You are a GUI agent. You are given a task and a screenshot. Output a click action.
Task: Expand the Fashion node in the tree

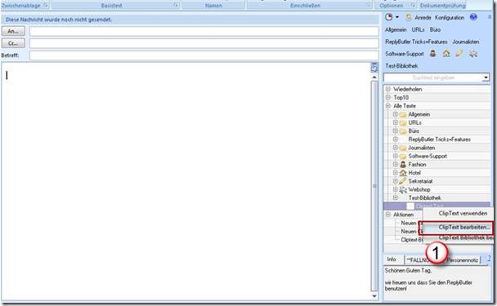[x=396, y=164]
